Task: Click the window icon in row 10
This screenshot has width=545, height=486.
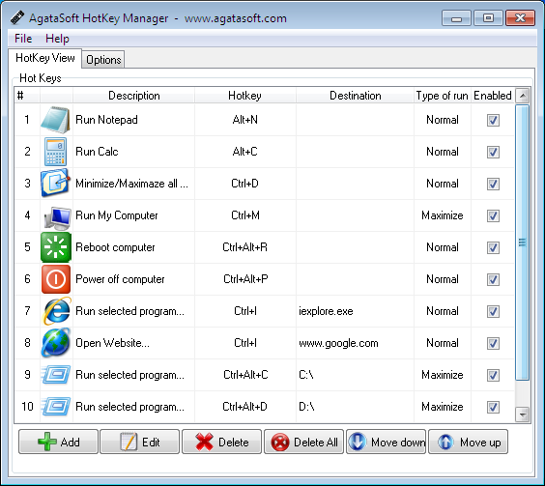Action: 56,407
